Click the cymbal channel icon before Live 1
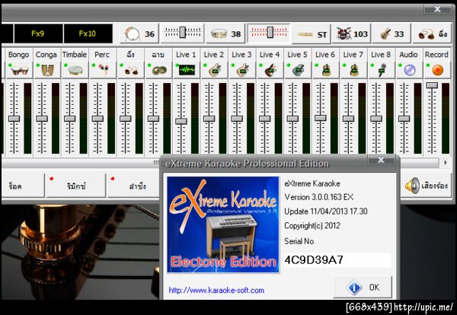 tap(159, 70)
